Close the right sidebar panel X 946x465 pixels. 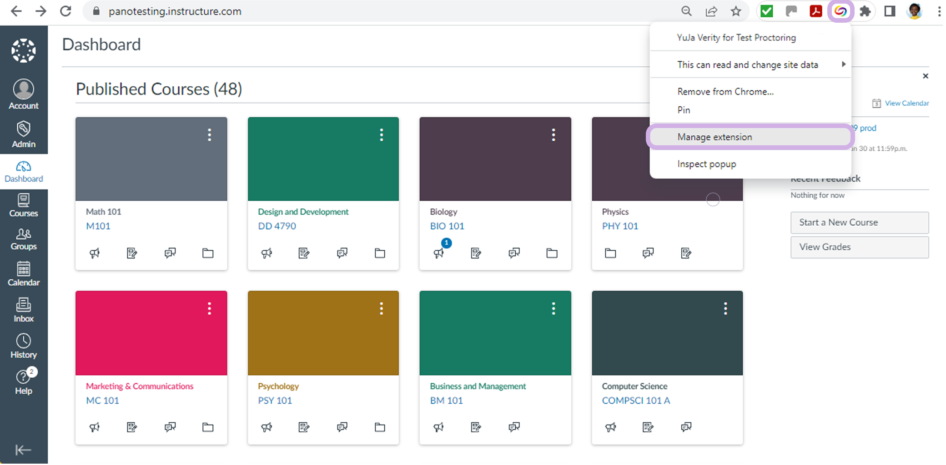point(925,76)
